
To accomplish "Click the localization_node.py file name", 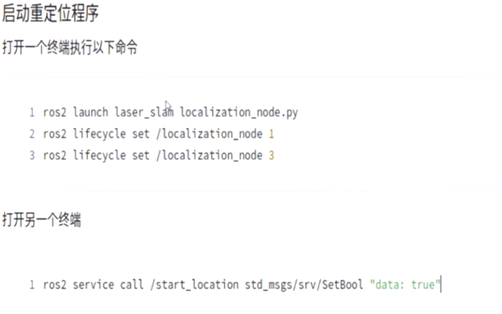I will (239, 112).
